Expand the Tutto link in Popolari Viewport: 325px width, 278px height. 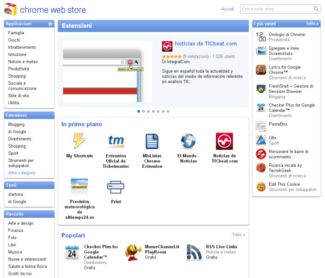click(238, 235)
